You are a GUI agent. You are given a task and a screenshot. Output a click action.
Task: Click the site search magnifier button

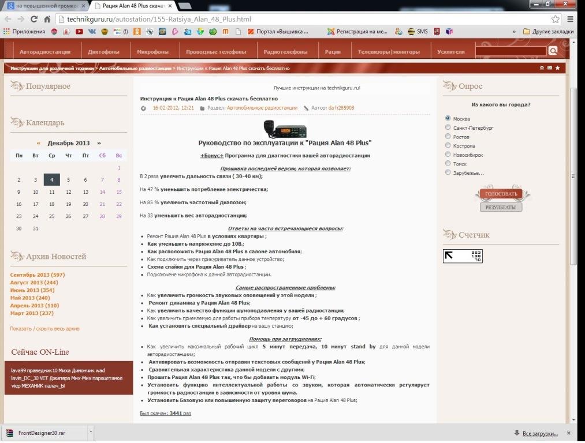553,51
